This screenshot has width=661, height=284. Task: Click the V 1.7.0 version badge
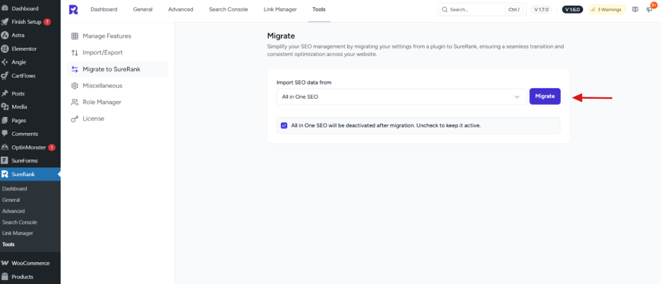542,10
